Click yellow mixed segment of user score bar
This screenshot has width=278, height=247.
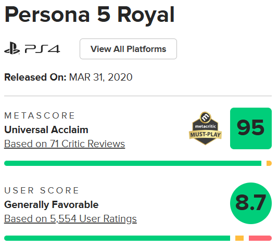click(x=239, y=238)
